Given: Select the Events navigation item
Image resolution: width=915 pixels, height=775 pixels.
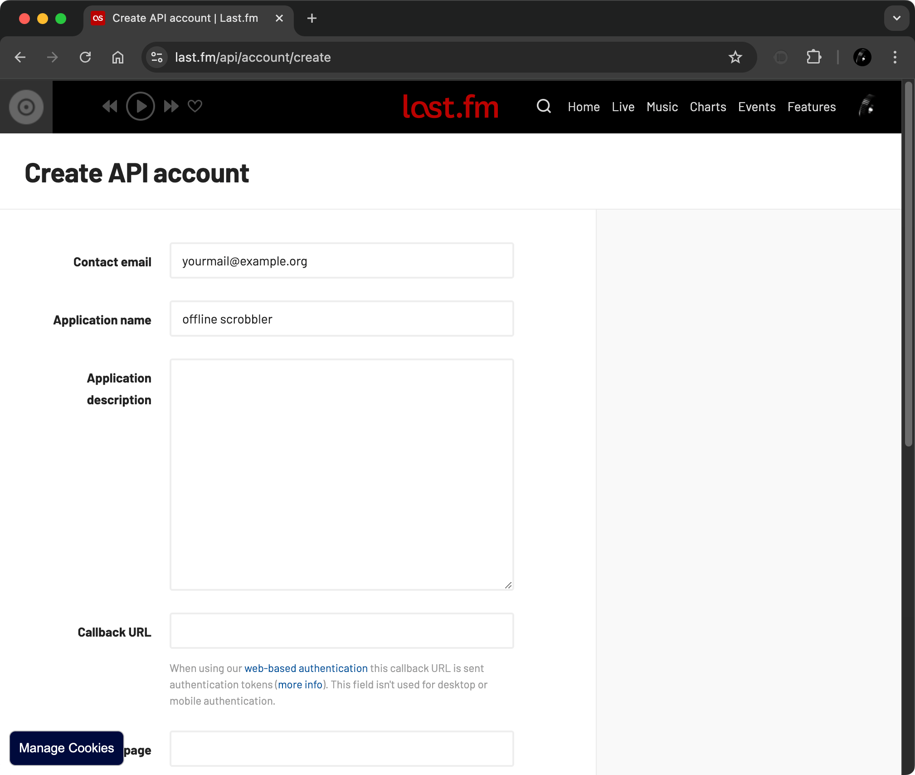Looking at the screenshot, I should click(756, 107).
